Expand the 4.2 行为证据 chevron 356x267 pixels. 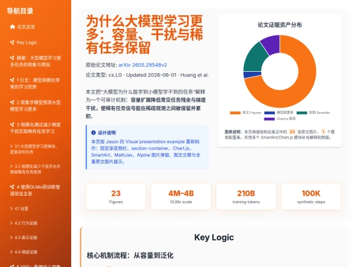[x=11, y=223]
